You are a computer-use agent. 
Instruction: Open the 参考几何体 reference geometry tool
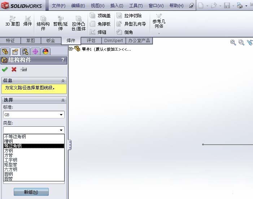(159, 21)
